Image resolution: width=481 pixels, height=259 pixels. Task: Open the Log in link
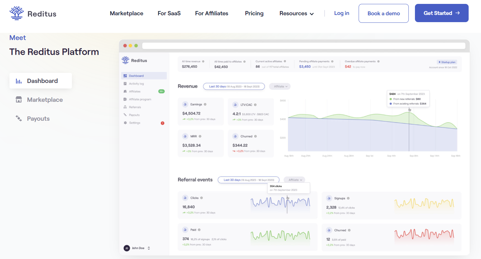[341, 13]
